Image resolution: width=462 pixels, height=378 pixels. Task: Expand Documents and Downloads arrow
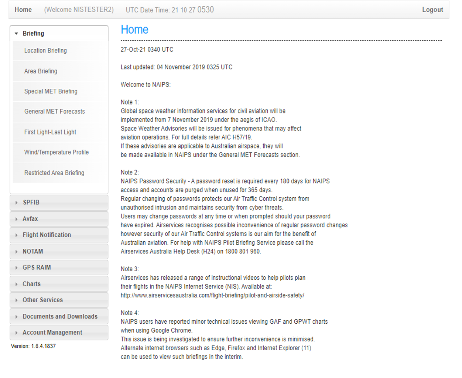16,317
